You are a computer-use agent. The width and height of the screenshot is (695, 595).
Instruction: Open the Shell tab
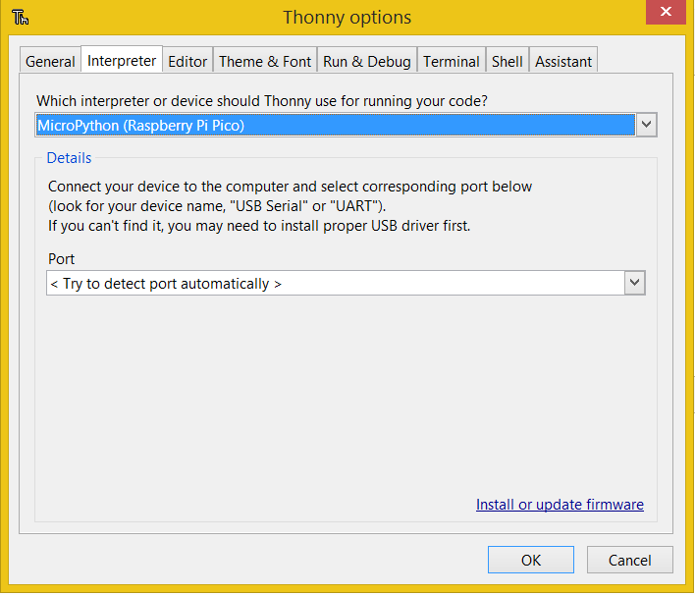coord(508,61)
